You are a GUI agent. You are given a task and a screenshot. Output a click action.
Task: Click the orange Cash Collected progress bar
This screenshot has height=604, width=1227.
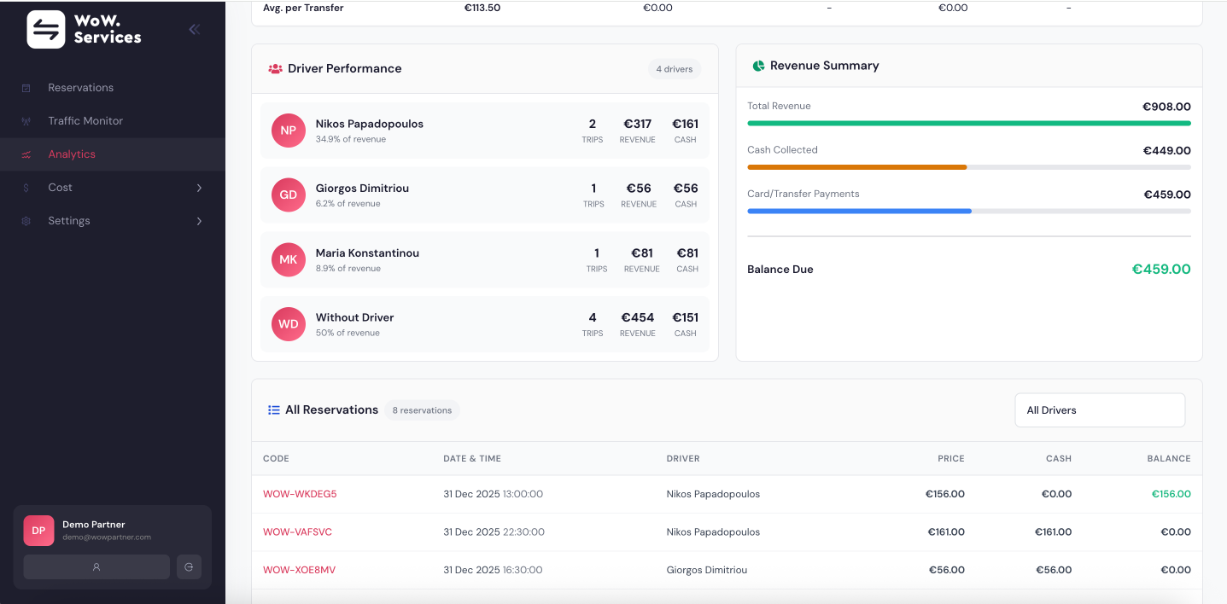coord(856,167)
